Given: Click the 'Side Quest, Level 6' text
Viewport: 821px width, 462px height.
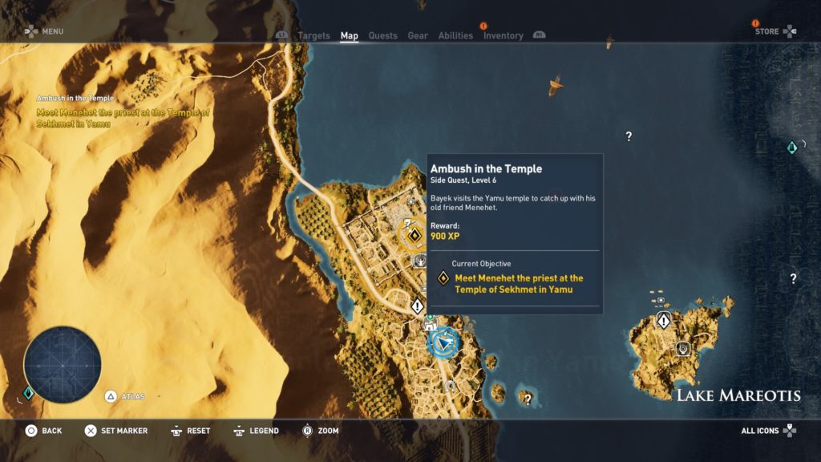Looking at the screenshot, I should [x=463, y=180].
